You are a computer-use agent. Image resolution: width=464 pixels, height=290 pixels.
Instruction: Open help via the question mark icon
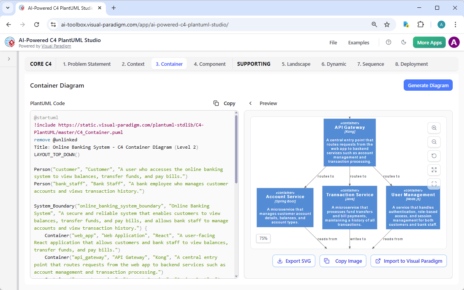(x=388, y=42)
